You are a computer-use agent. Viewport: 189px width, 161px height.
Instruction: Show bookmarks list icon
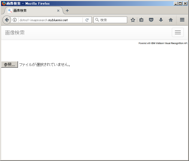pos(141,20)
